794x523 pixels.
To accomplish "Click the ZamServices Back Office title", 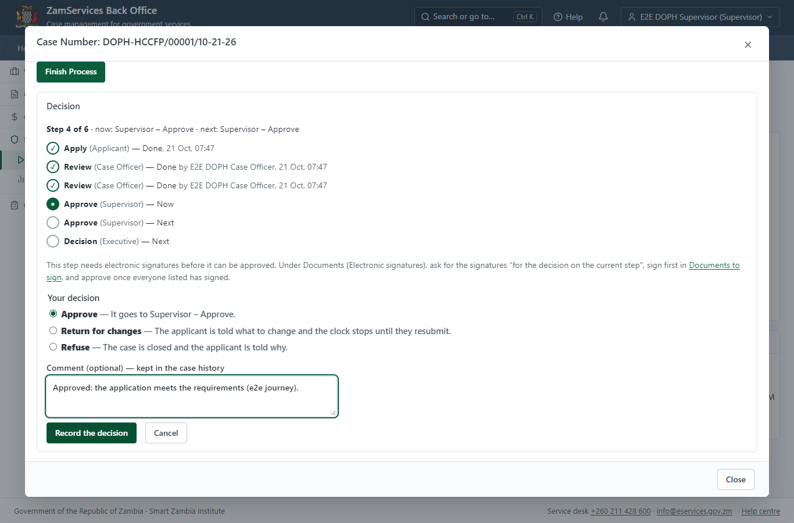I will click(102, 10).
